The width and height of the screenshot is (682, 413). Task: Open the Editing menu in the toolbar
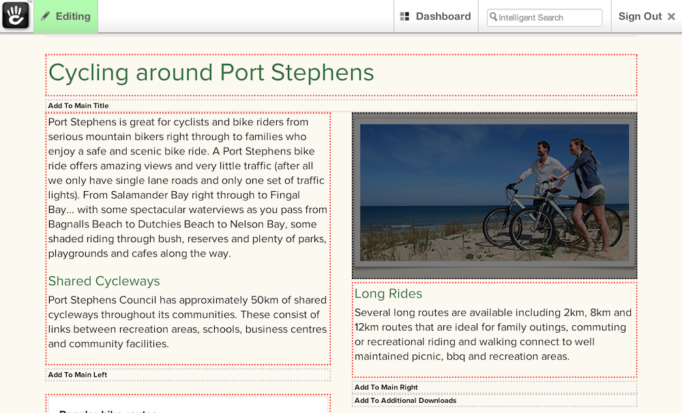(66, 16)
